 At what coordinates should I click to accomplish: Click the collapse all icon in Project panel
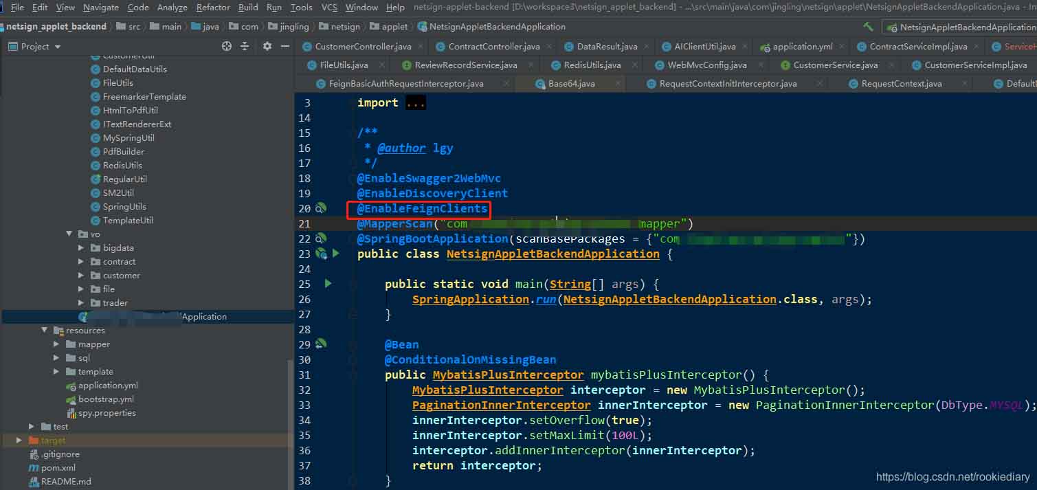pos(245,46)
